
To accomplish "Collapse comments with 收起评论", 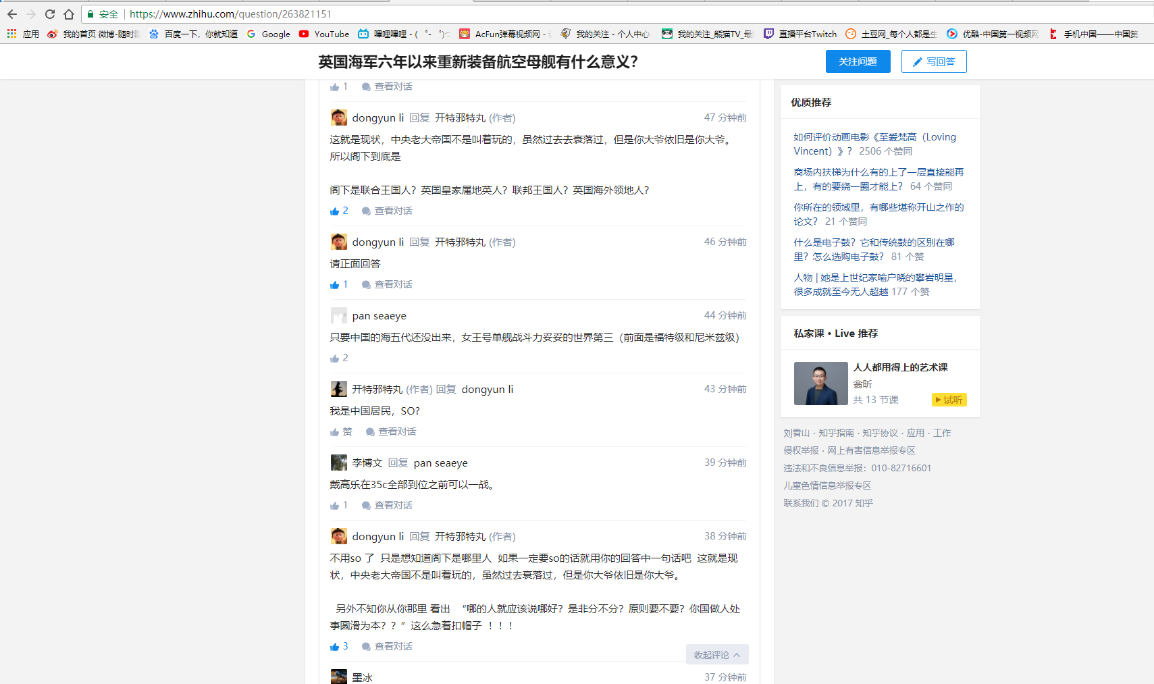I will tap(717, 654).
